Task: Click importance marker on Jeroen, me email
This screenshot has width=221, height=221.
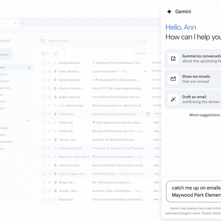Action: tap(55, 140)
